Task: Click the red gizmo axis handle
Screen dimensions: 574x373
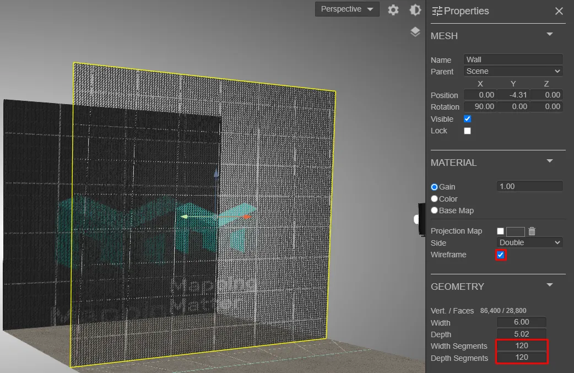Action: tap(247, 217)
